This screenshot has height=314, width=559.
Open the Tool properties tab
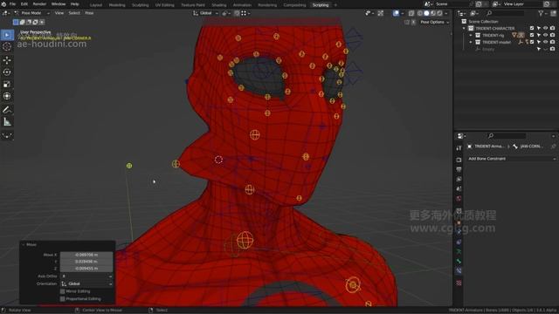point(459,148)
